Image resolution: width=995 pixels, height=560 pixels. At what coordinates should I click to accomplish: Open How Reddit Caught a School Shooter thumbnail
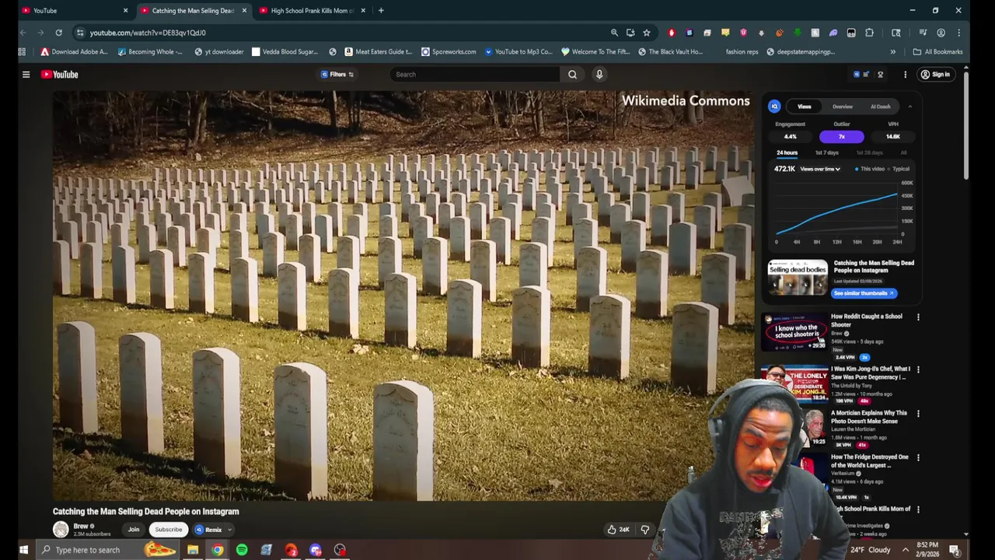[x=794, y=331]
